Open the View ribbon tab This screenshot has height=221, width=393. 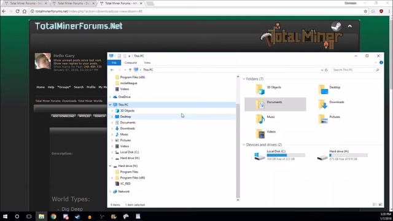[x=147, y=63]
